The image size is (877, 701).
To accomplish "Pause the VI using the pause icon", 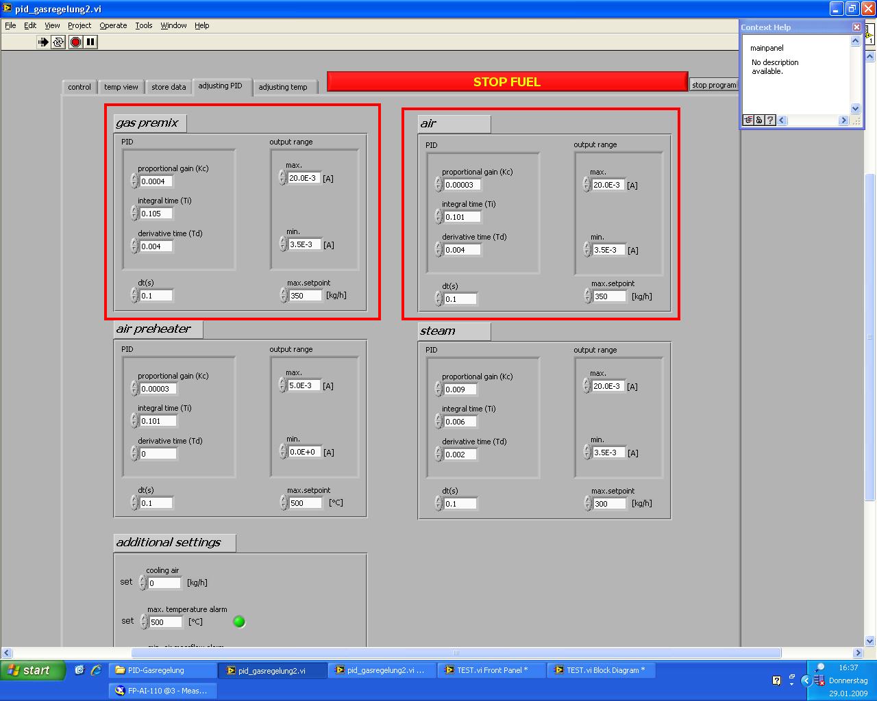I will (x=90, y=42).
